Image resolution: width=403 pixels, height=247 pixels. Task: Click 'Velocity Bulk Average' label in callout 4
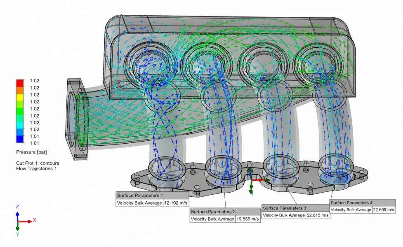tap(351, 210)
